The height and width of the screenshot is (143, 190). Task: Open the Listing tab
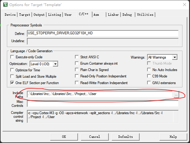[55, 15]
